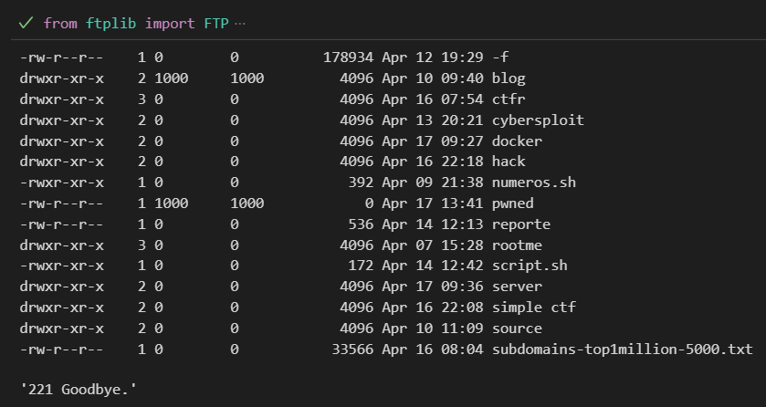
Task: Click script.sh in the listing
Action: point(530,266)
